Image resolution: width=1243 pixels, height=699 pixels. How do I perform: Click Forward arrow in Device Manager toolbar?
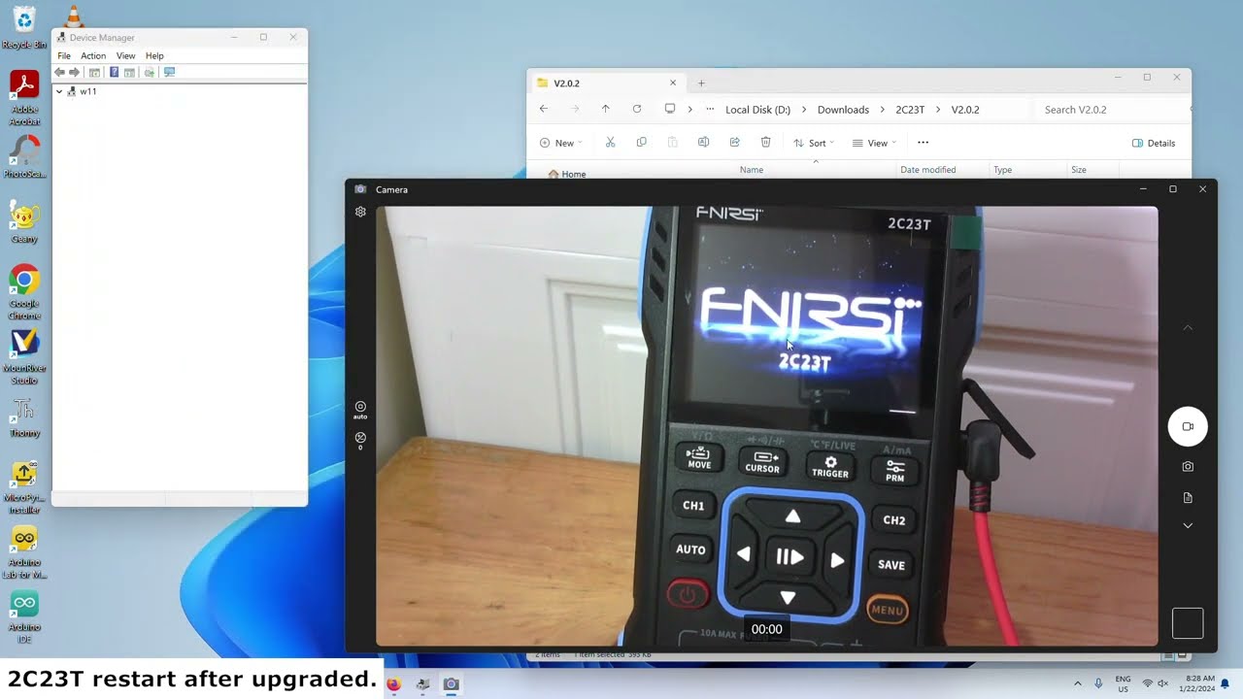[74, 73]
